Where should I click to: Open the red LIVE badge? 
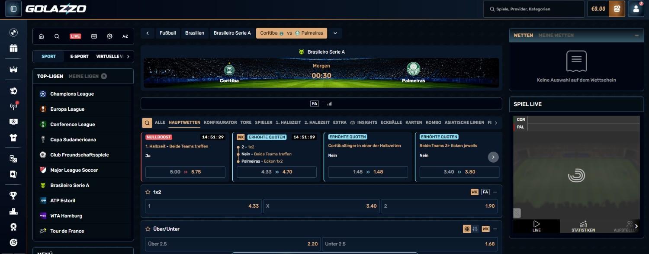(75, 36)
